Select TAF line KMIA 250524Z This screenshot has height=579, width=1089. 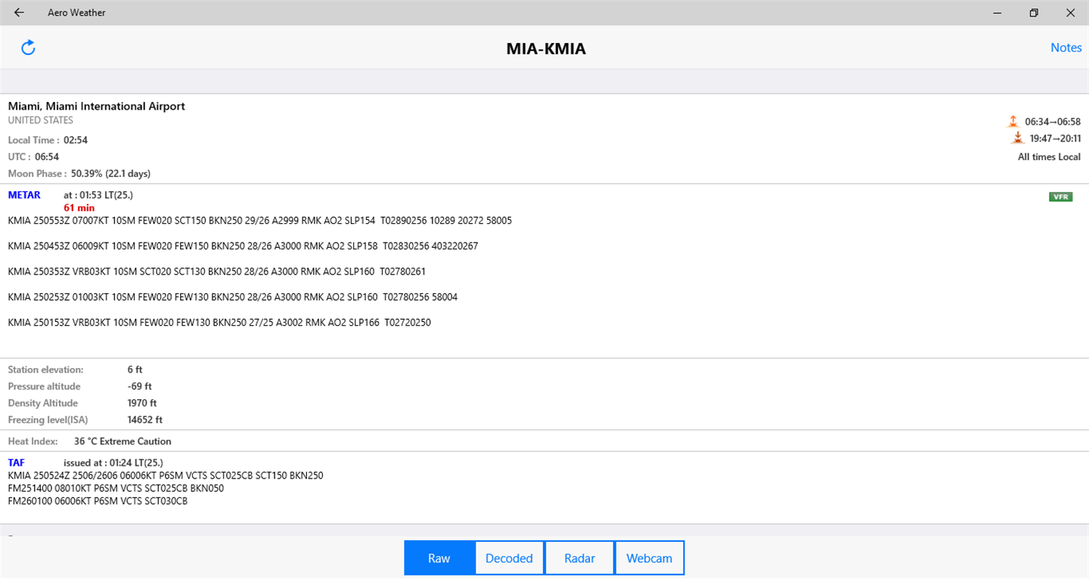click(x=166, y=475)
